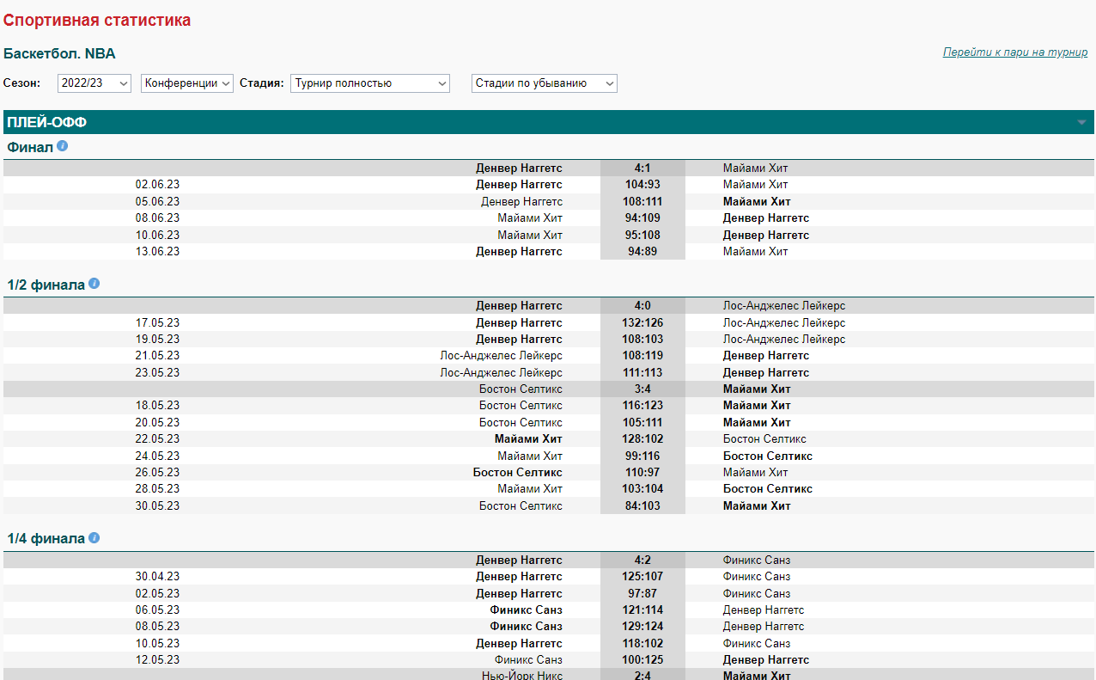Click the 104:93 game score
Image resolution: width=1096 pixels, height=680 pixels.
(x=642, y=185)
